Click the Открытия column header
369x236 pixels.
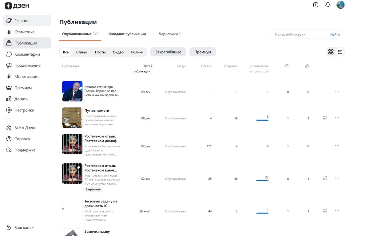(x=231, y=66)
